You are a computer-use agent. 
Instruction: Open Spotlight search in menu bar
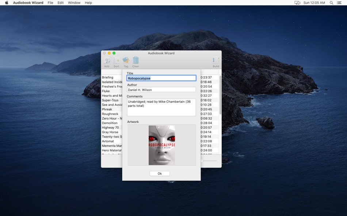[x=331, y=3]
